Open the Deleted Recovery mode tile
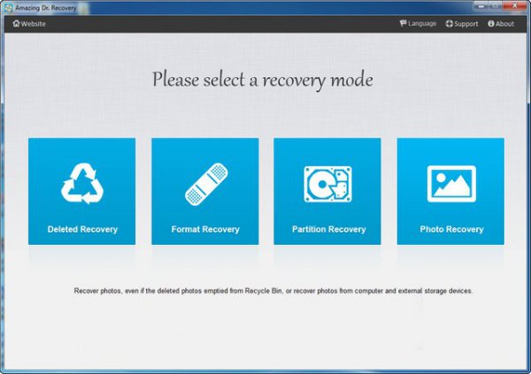Screen dimensions: 531x374 (x=82, y=191)
